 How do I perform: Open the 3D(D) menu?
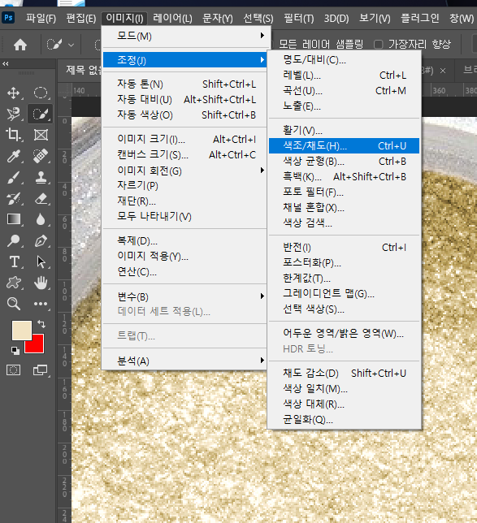click(x=336, y=18)
